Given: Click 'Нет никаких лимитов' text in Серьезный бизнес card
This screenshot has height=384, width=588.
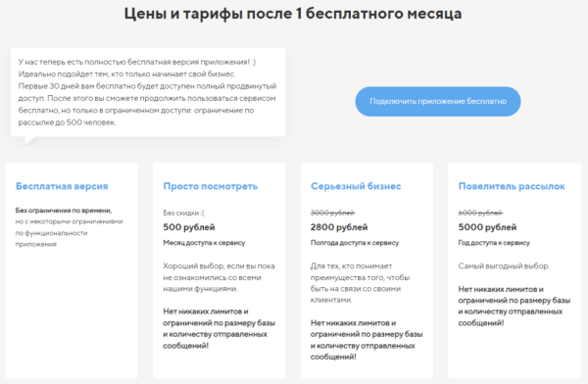Looking at the screenshot, I should point(349,323).
